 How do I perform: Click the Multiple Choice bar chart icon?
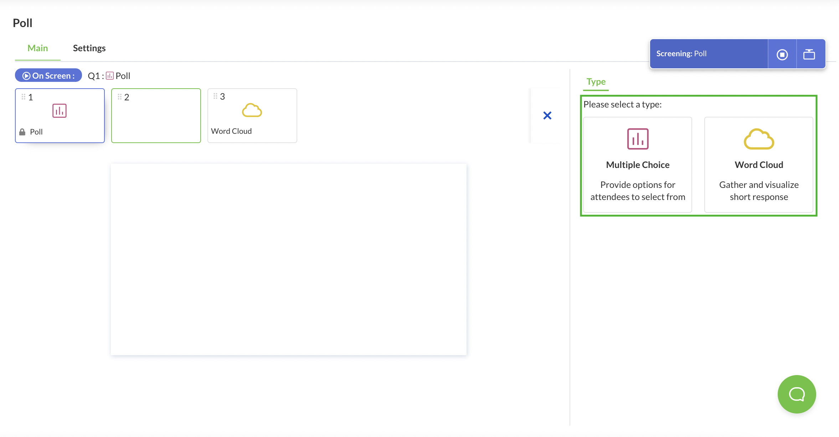pyautogui.click(x=638, y=139)
